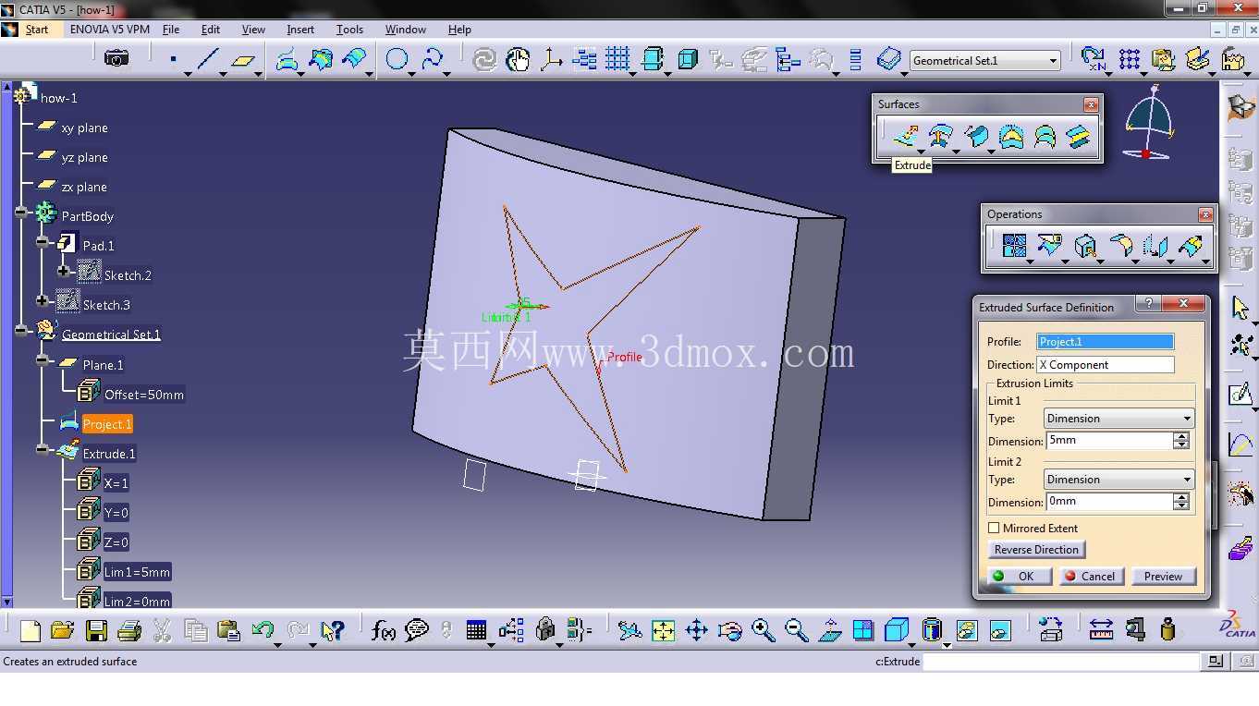
Task: Open the Geometrical Set.1 combo box
Action: click(x=984, y=60)
